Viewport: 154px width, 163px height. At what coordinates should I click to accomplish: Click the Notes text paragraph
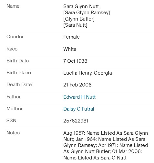106,145
